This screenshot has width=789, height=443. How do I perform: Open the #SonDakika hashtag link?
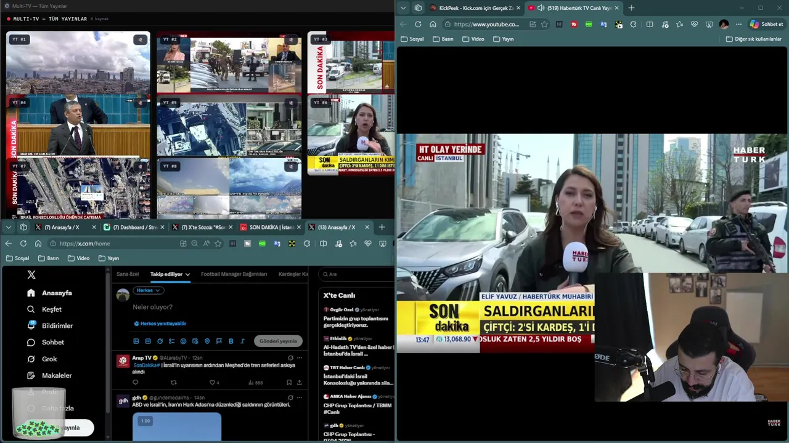pos(146,365)
